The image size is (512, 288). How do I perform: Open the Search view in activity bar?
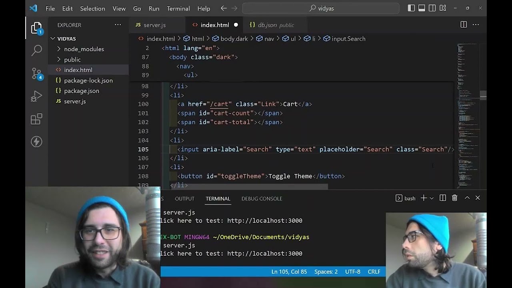click(x=36, y=50)
